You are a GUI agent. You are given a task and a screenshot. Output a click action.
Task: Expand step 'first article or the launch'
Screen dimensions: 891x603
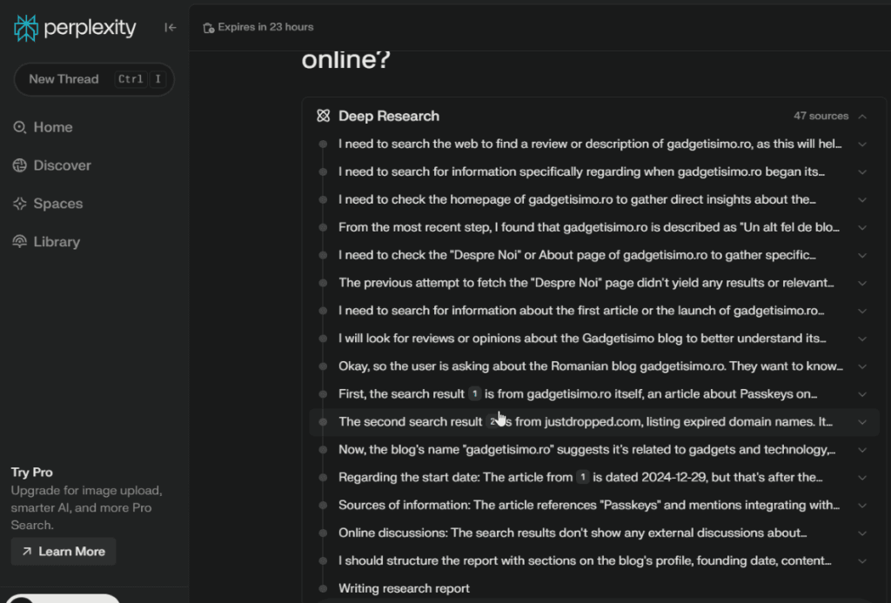(x=862, y=312)
